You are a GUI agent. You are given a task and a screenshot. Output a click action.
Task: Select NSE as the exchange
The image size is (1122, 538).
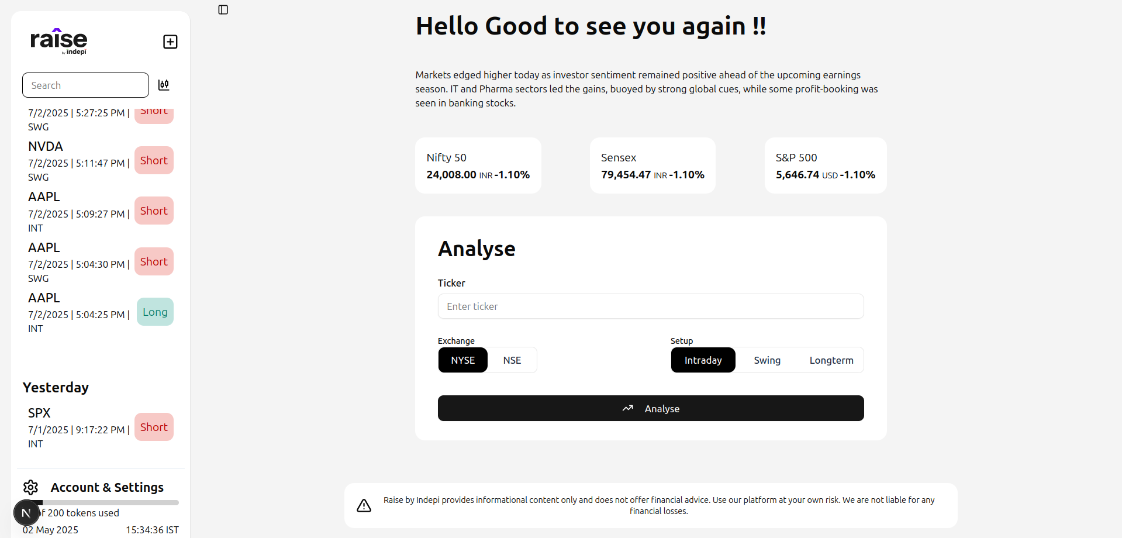pos(512,360)
